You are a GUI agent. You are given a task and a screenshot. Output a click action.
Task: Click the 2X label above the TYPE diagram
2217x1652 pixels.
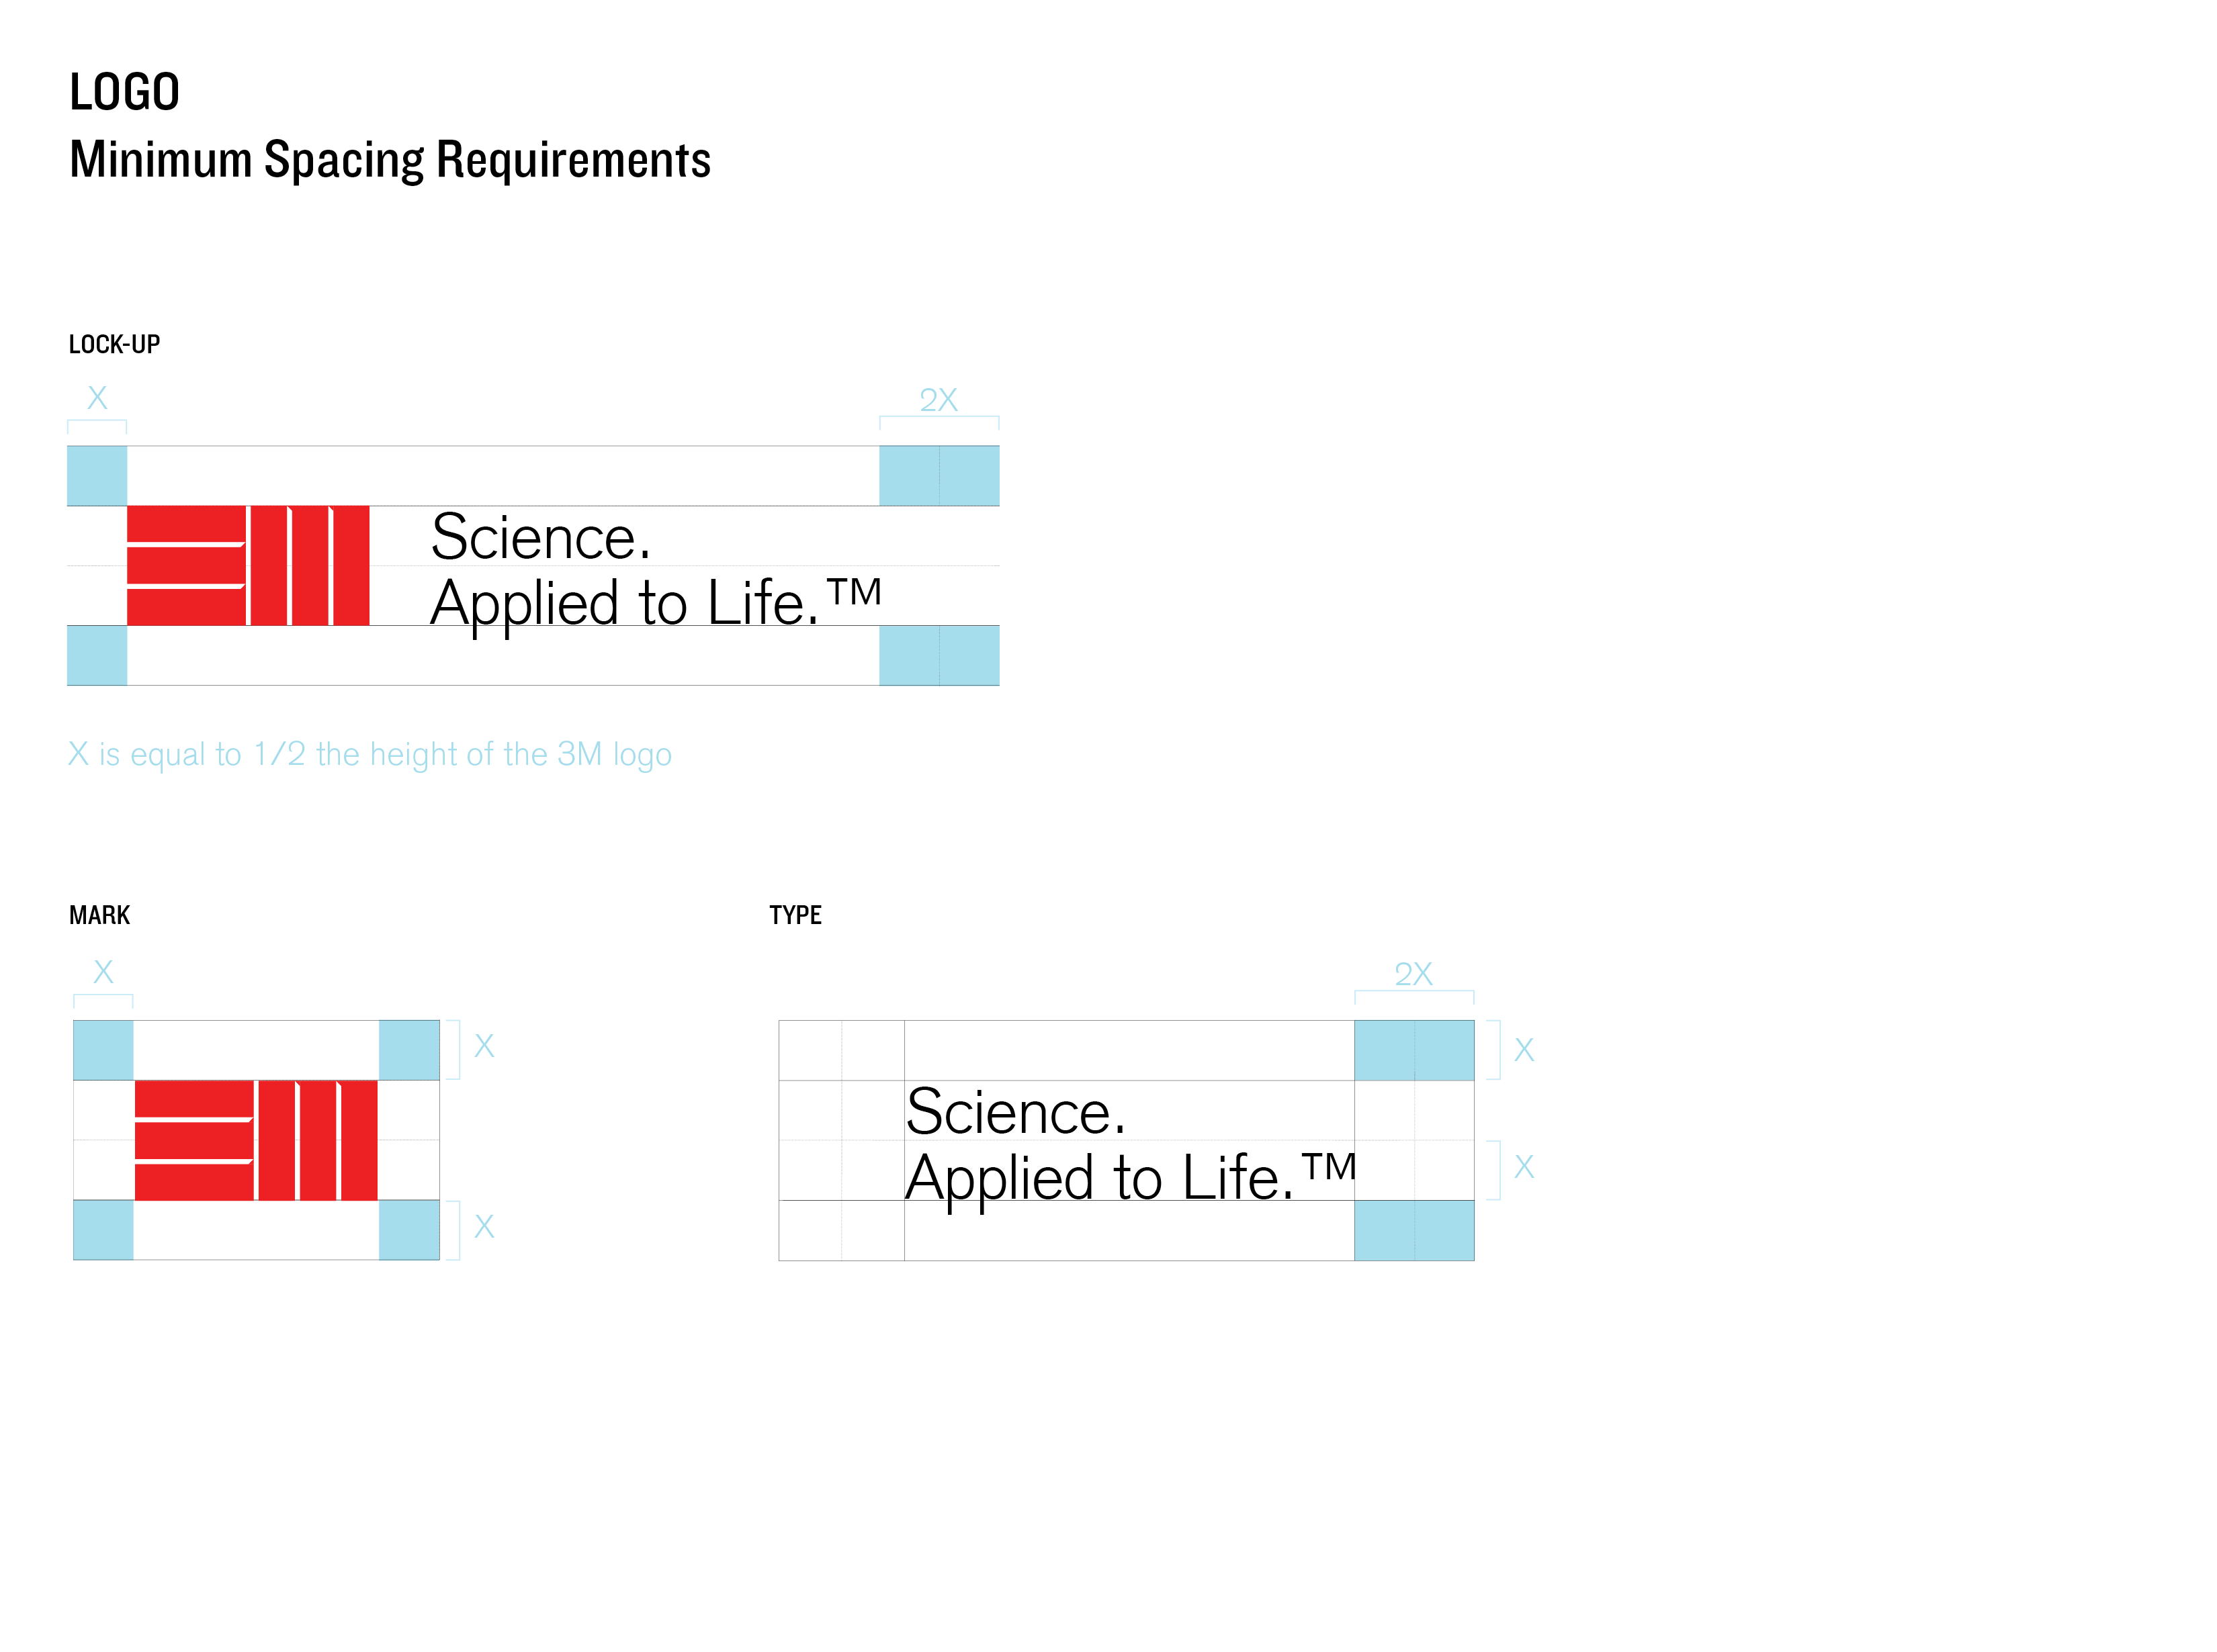[1413, 974]
